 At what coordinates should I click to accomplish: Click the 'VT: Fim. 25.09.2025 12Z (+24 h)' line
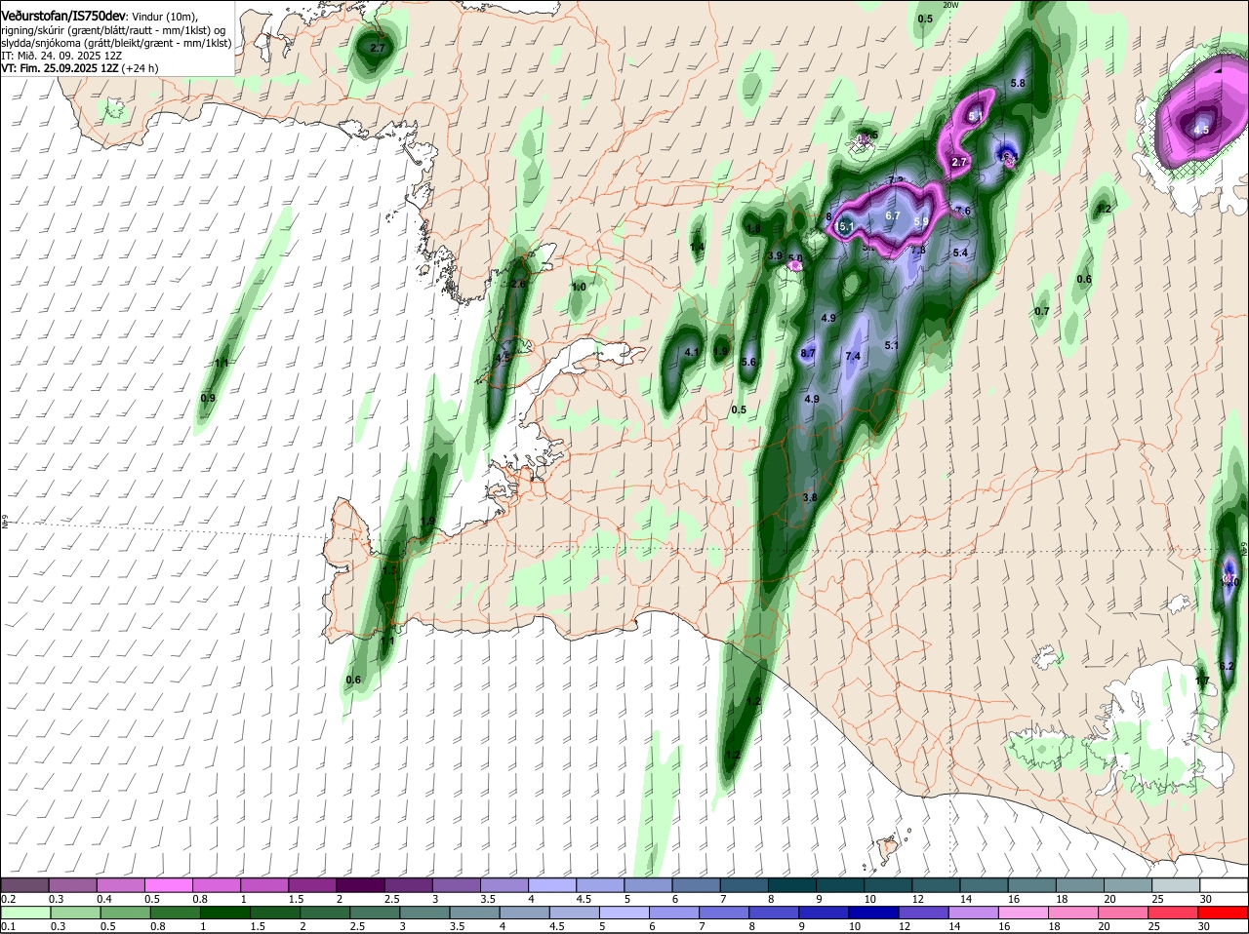[x=80, y=68]
